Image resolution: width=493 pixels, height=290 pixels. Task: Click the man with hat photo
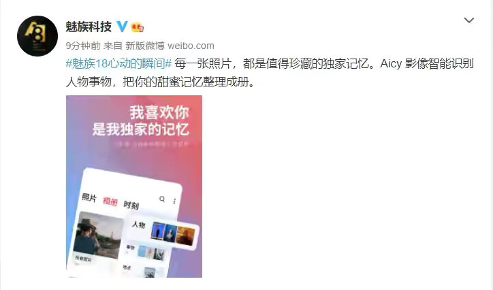99,235
